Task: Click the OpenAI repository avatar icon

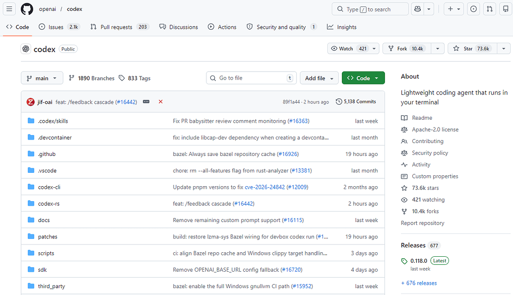Action: coord(26,49)
